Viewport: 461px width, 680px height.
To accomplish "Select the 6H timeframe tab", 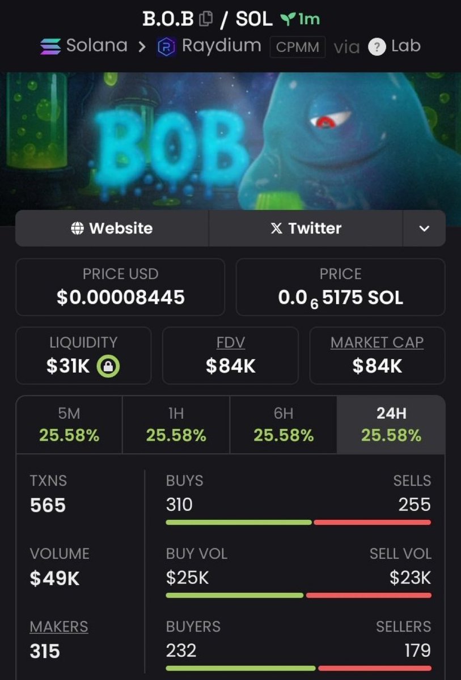I will pos(284,424).
